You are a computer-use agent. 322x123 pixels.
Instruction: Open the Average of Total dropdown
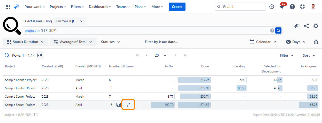pyautogui.click(x=73, y=42)
